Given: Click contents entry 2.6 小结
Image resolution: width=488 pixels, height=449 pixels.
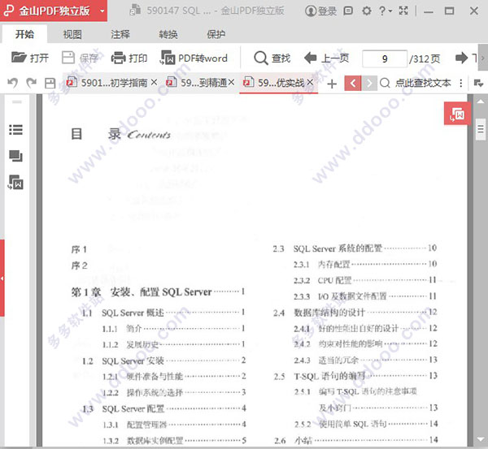Looking at the screenshot, I should coord(356,440).
